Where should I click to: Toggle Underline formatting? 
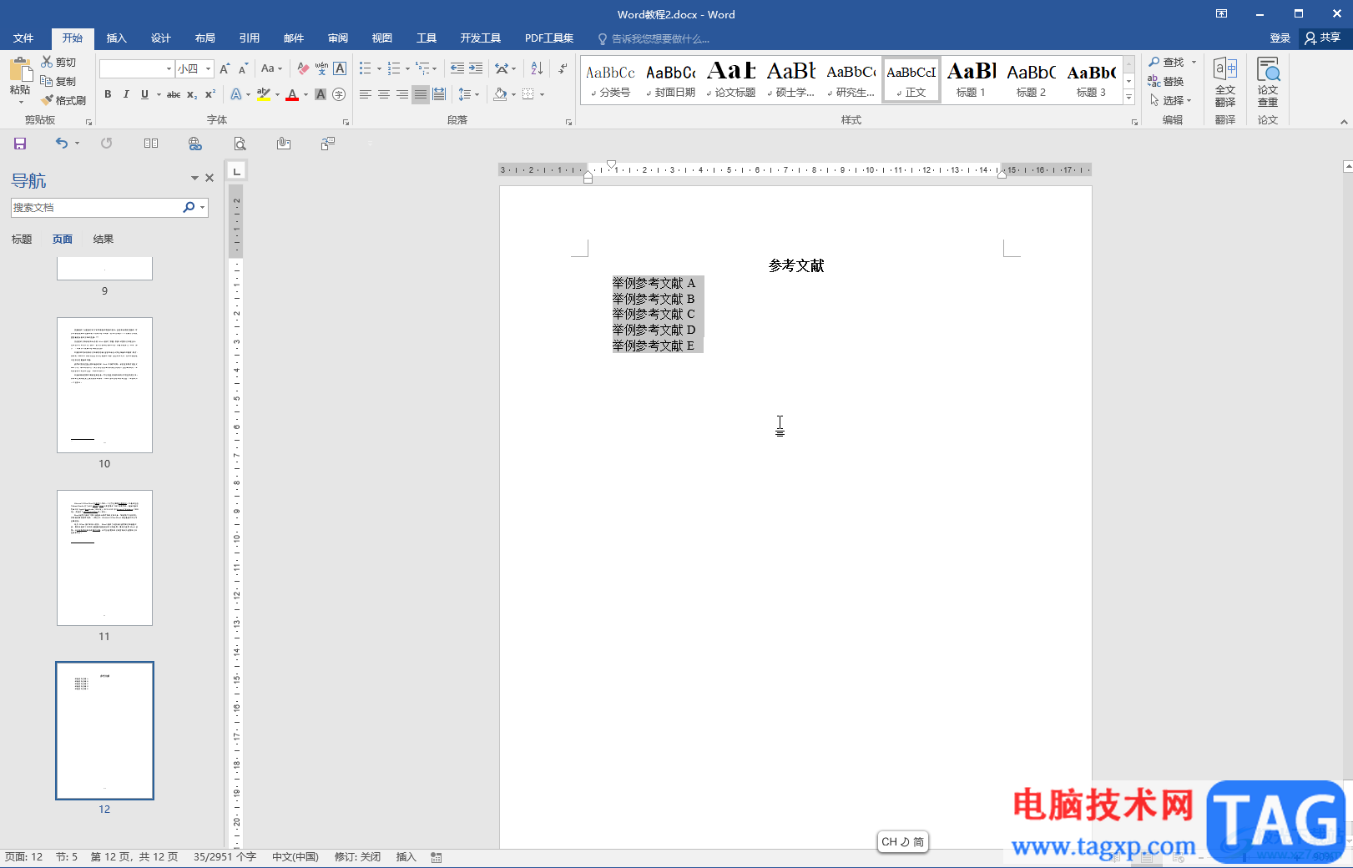[x=144, y=94]
